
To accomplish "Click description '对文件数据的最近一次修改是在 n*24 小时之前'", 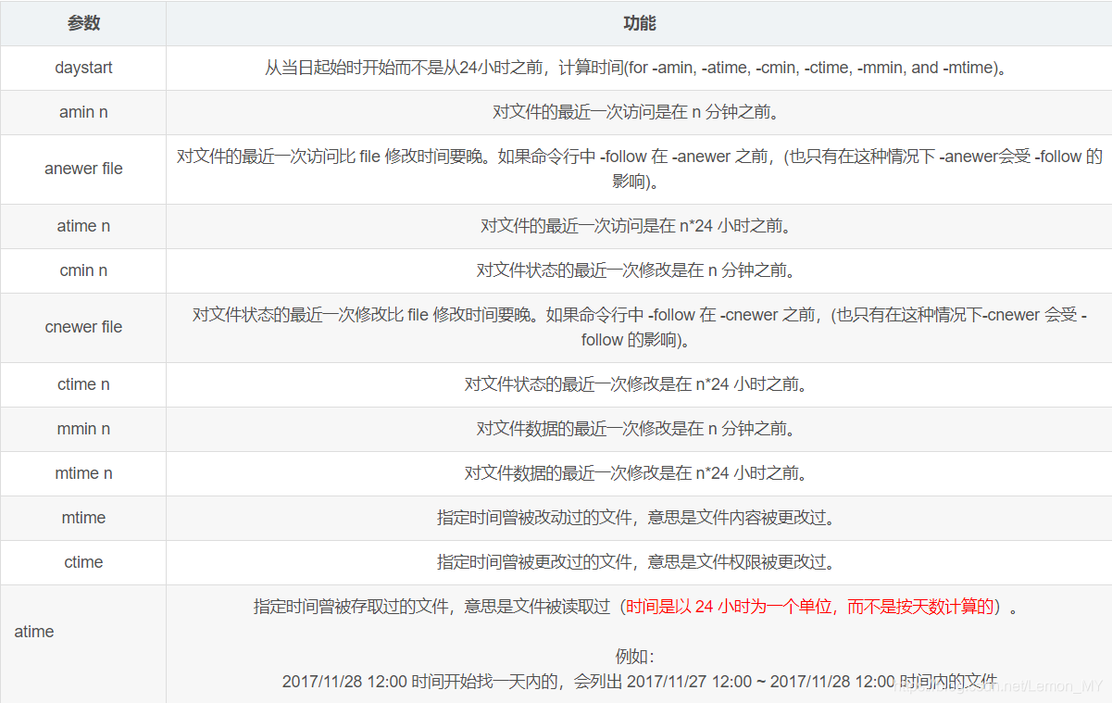I will coord(639,473).
